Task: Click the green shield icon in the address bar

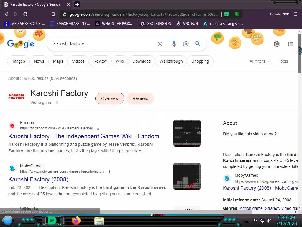Action: (237, 14)
